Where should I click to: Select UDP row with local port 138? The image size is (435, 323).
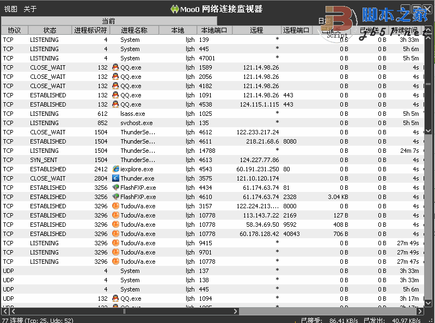212,280
